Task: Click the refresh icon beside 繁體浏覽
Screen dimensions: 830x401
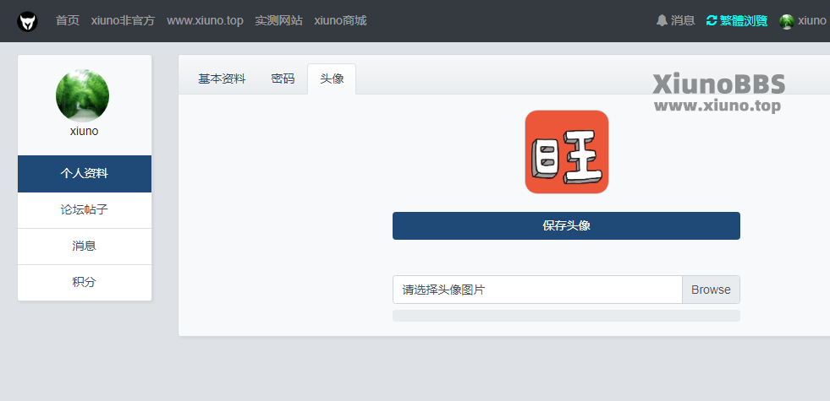Action: [712, 20]
